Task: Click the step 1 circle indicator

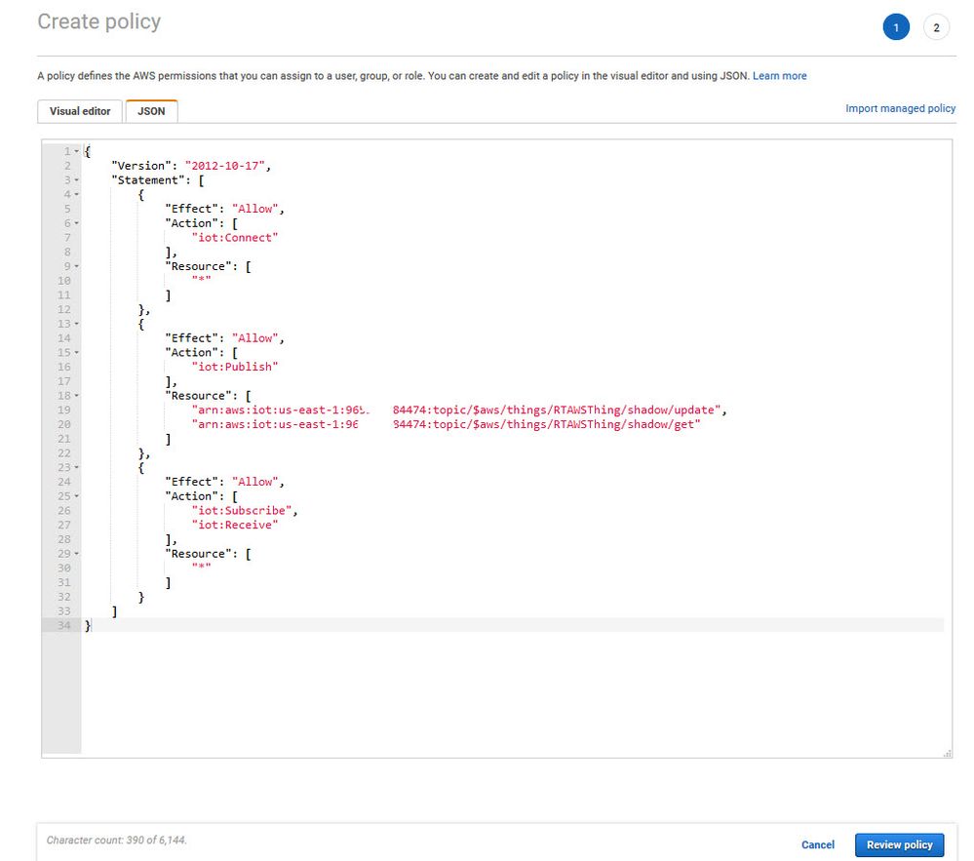Action: pyautogui.click(x=896, y=28)
